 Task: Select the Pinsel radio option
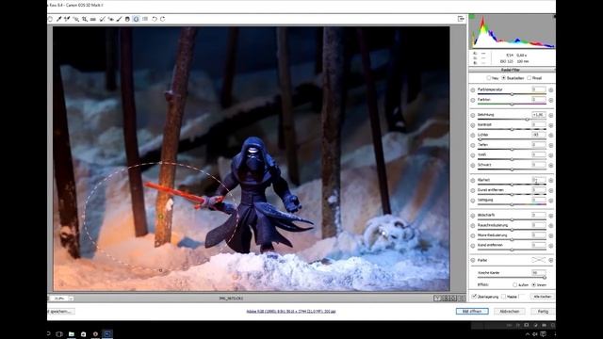coord(530,78)
